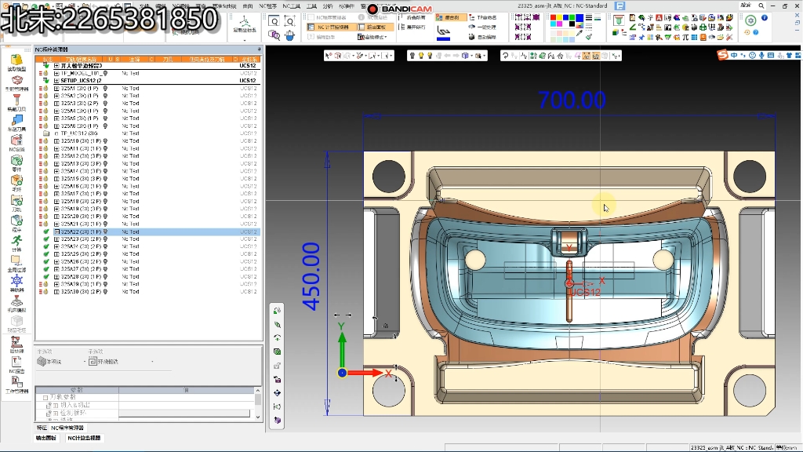Switch to the 输出面板 (Output Panel) tab
Screen dimensions: 803x452
pos(47,438)
